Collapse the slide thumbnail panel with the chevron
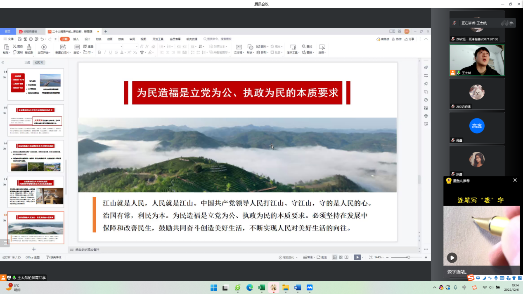This screenshot has width=523, height=294. click(x=3, y=63)
